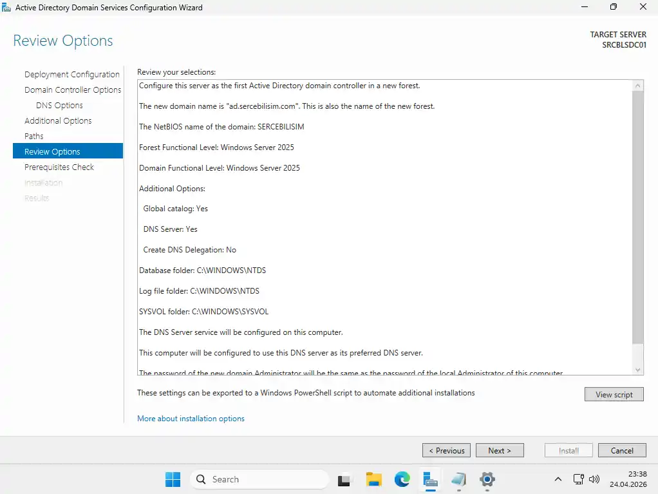The height and width of the screenshot is (494, 658).
Task: Restore down the wizard window
Action: click(614, 7)
